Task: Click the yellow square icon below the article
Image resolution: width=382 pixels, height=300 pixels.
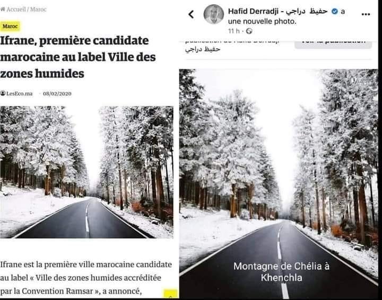Action: pyautogui.click(x=170, y=294)
